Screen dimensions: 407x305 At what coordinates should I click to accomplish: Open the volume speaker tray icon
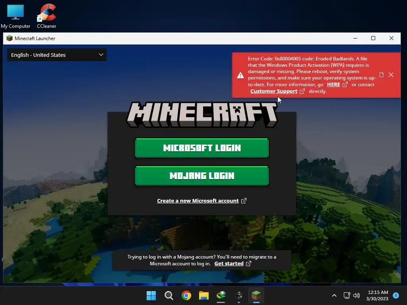[357, 295]
